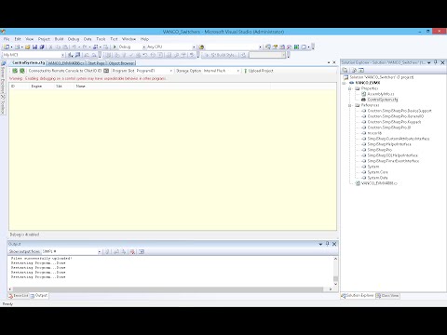Open the Help menu
The width and height of the screenshot is (447, 335).
coord(144,39)
